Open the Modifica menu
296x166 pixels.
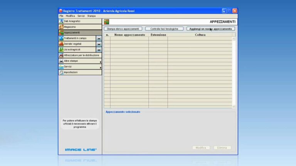click(x=70, y=16)
